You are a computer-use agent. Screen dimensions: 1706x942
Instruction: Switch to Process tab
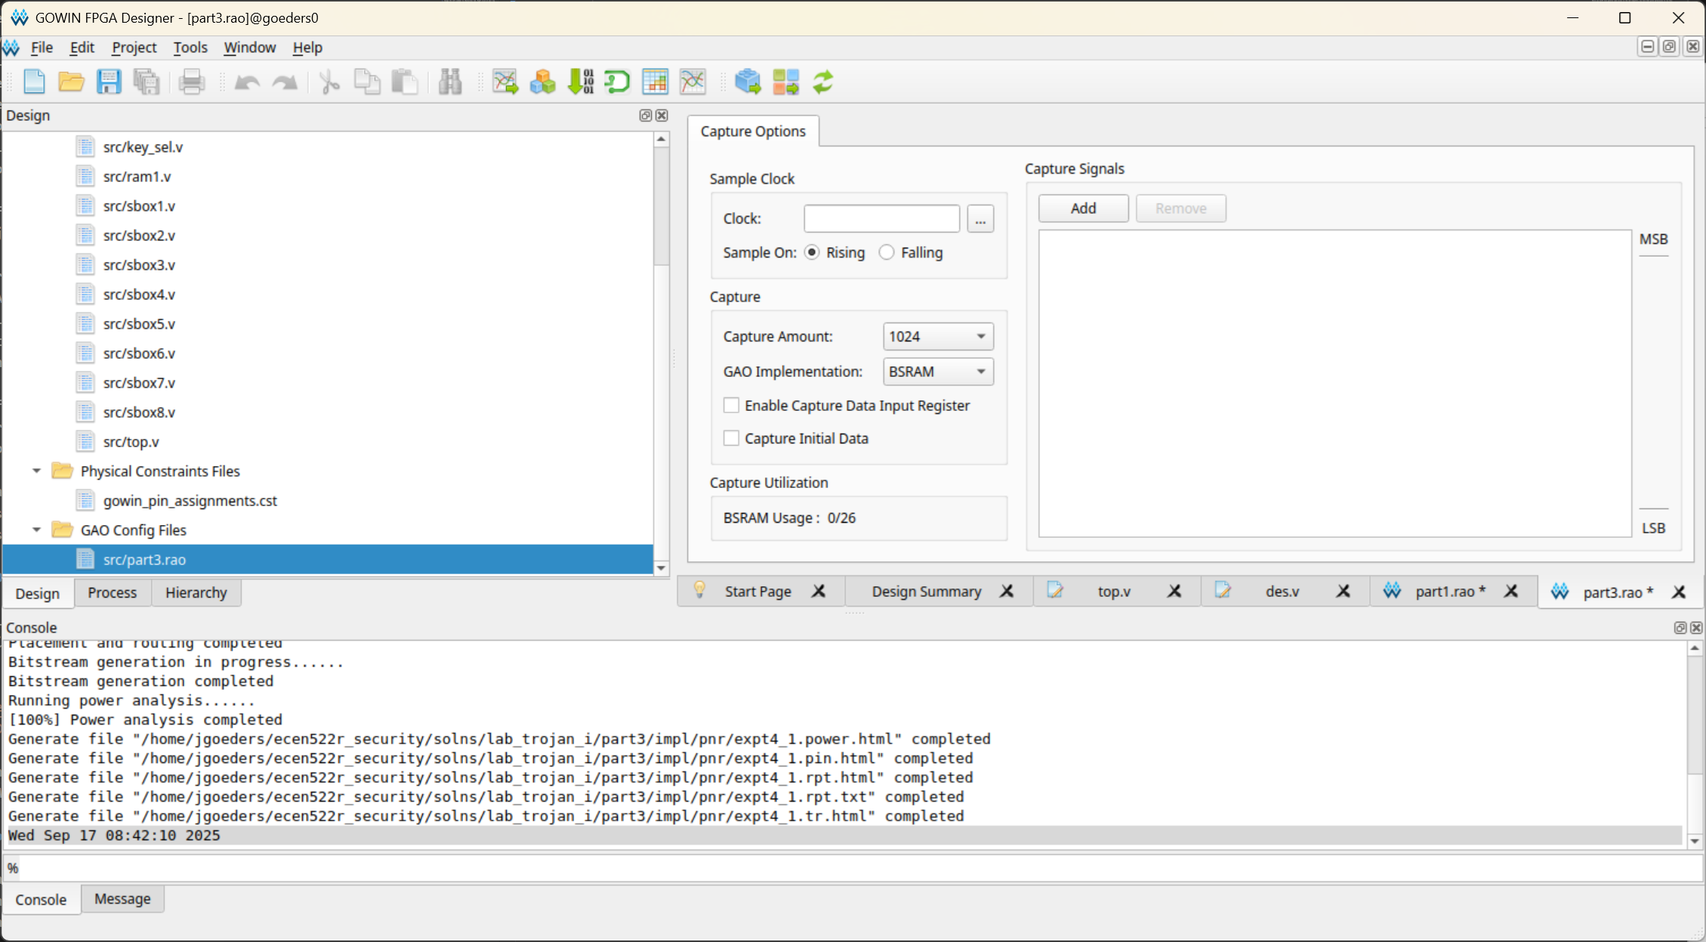(x=113, y=593)
